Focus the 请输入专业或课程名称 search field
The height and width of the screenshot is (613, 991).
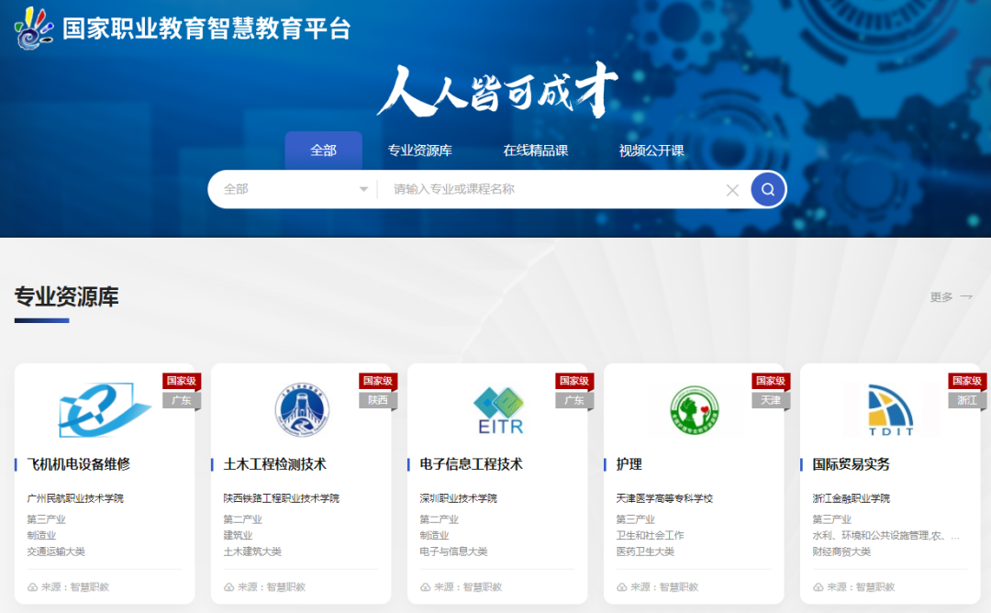click(x=551, y=189)
